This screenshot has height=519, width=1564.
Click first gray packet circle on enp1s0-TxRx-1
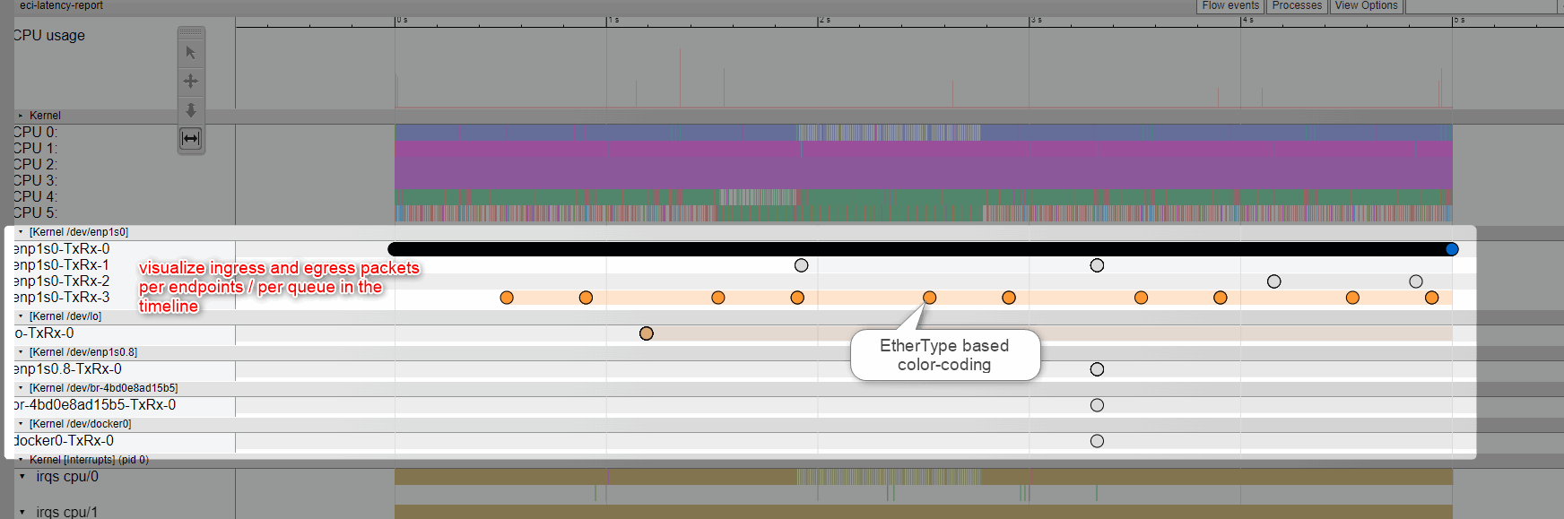pos(802,265)
